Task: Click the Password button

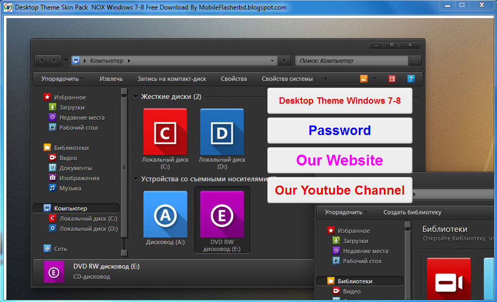Action: tap(340, 131)
